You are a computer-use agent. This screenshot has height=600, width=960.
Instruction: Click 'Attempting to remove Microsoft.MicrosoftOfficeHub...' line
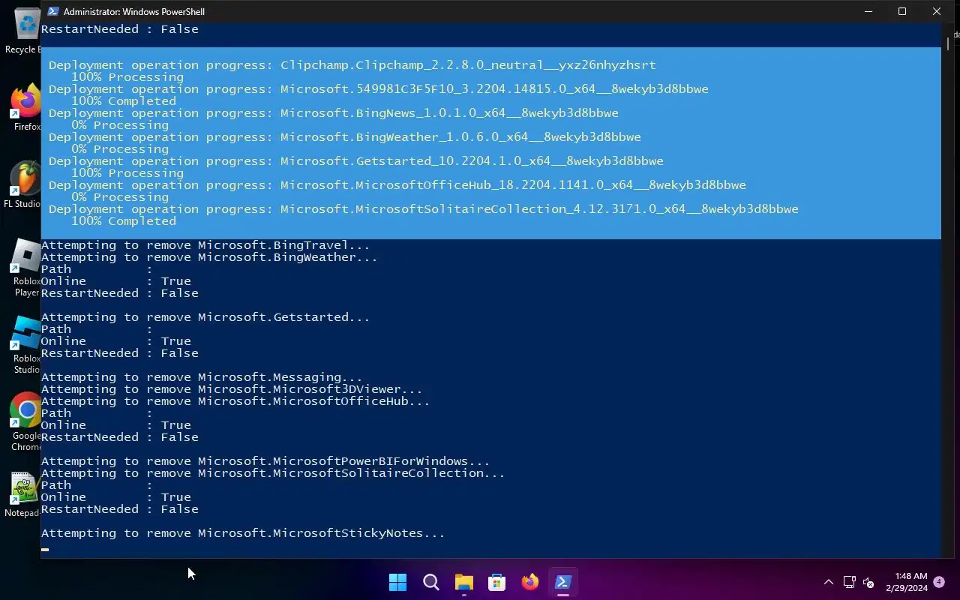point(235,401)
